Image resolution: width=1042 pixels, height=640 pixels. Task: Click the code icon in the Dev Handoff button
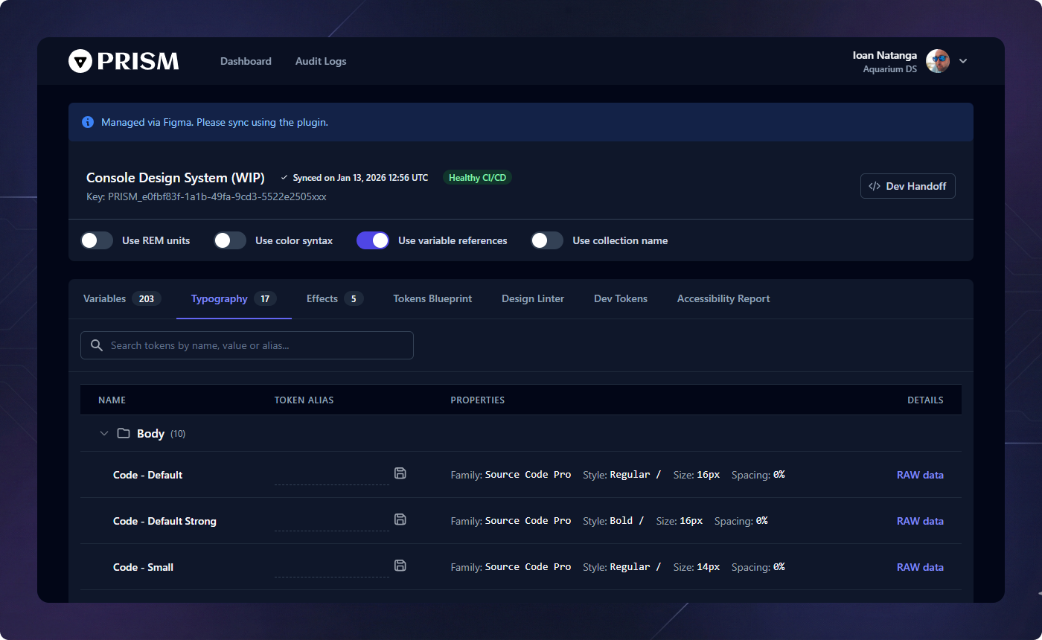tap(874, 186)
